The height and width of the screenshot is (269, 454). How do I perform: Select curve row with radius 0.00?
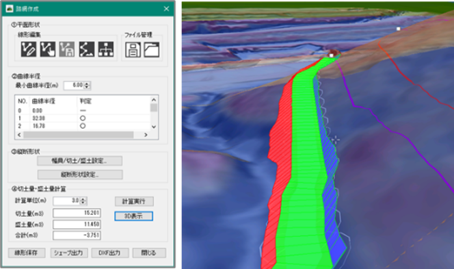tap(83, 110)
